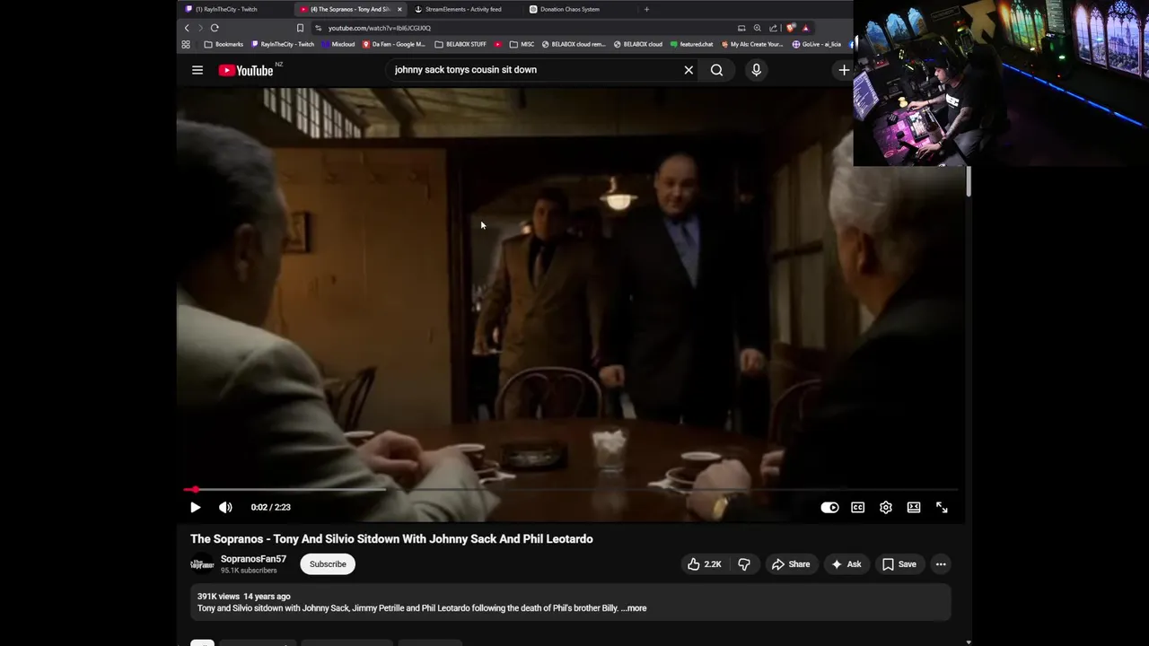Toggle the autoplay switch

tap(829, 507)
